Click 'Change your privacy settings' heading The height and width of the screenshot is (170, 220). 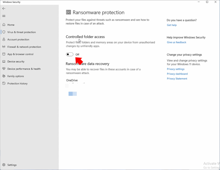tap(184, 55)
